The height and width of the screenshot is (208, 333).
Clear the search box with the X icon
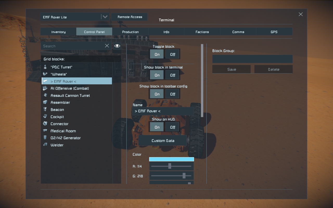click(107, 46)
